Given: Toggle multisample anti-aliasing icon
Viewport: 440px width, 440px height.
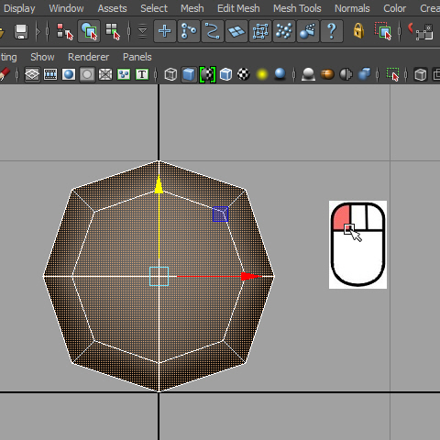Looking at the screenshot, I should pos(346,74).
